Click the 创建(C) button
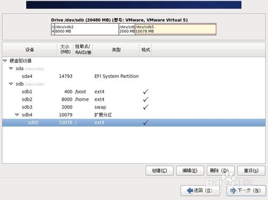268x200 pixels. pyautogui.click(x=159, y=171)
